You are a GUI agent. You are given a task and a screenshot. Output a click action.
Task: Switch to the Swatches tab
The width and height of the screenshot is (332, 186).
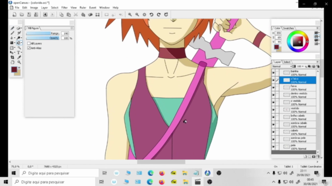(x=288, y=28)
